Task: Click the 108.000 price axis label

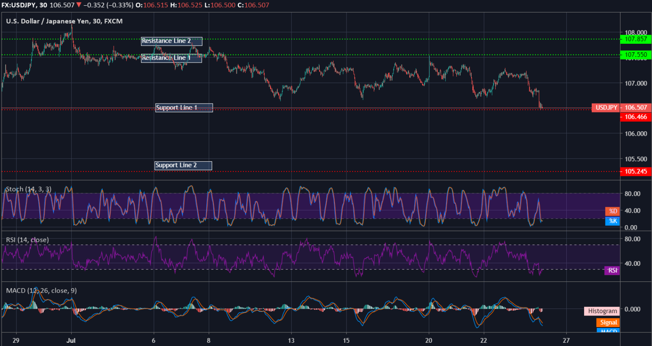Action: [636, 33]
